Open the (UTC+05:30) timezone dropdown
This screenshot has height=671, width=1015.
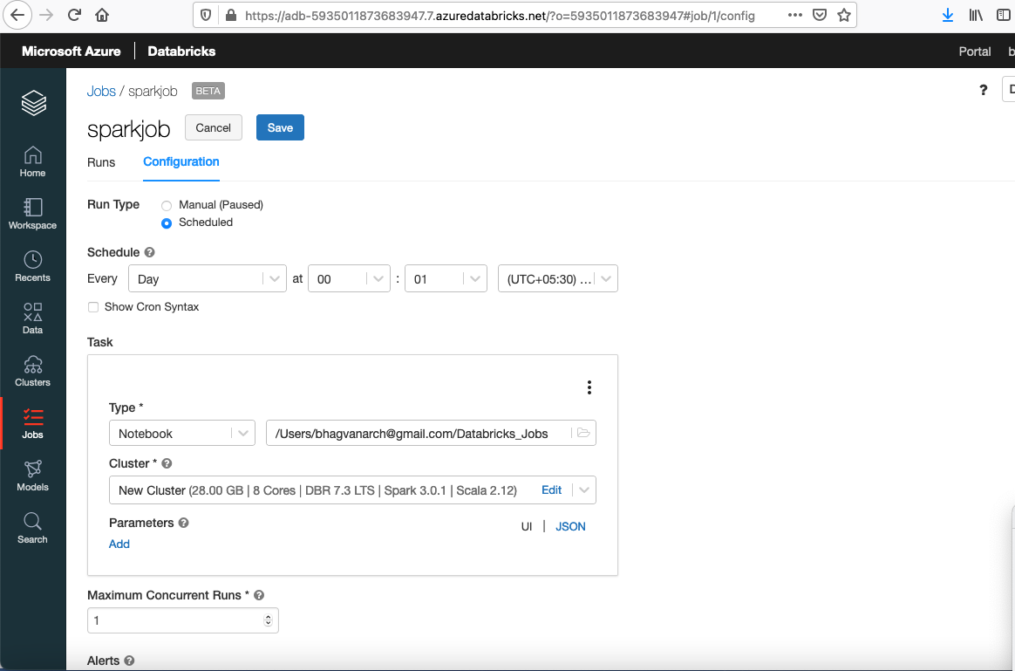557,278
